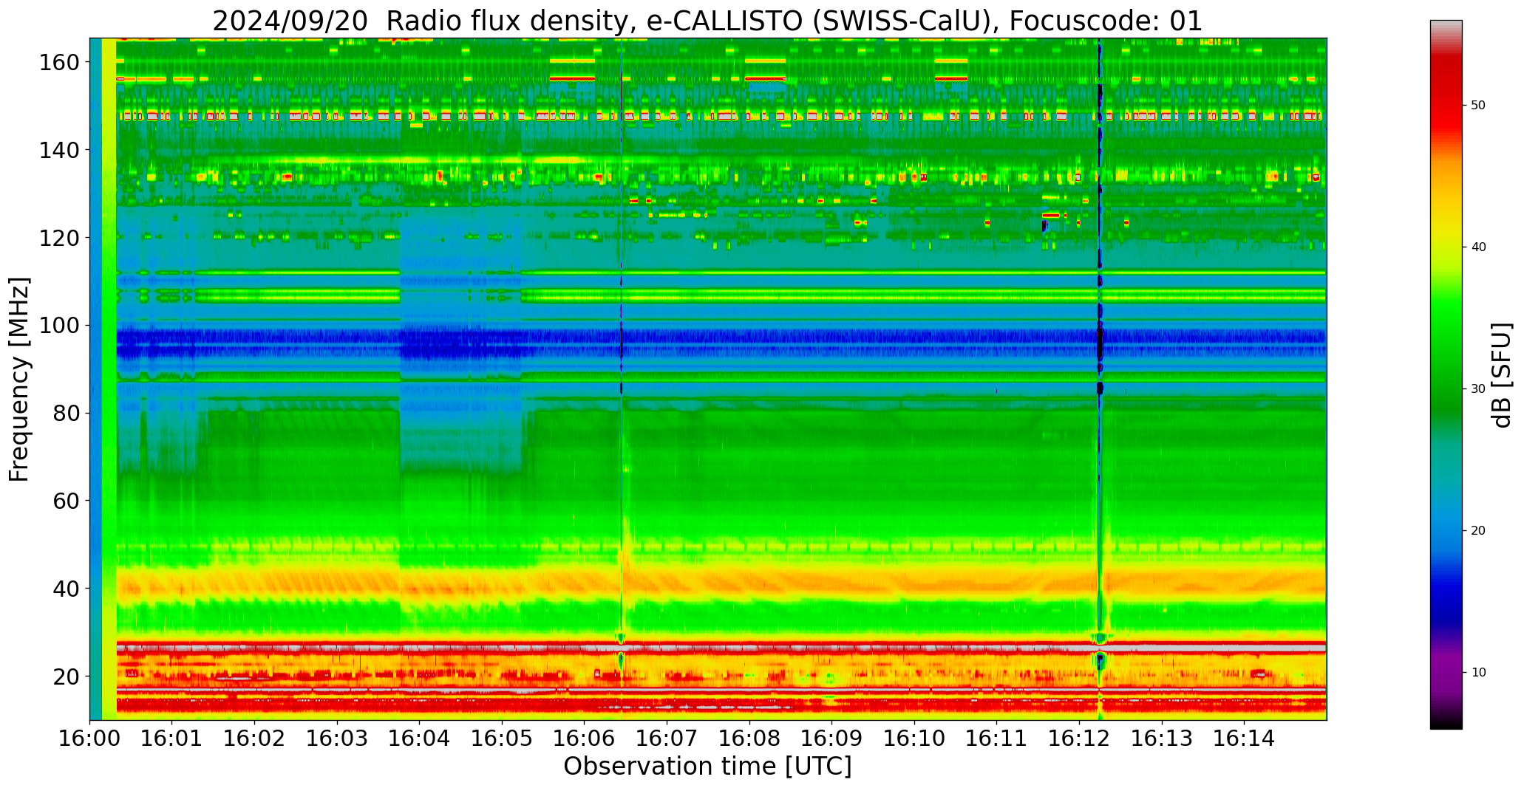1524x788 pixels.
Task: Click the 40 MHz frequency tick label
Action: point(66,589)
